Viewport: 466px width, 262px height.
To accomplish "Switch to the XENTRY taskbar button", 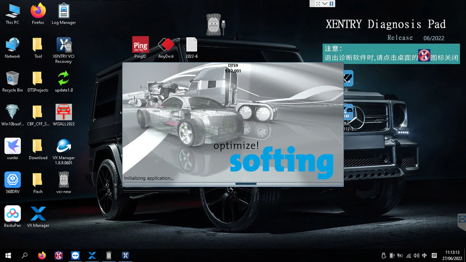I will click(126, 256).
